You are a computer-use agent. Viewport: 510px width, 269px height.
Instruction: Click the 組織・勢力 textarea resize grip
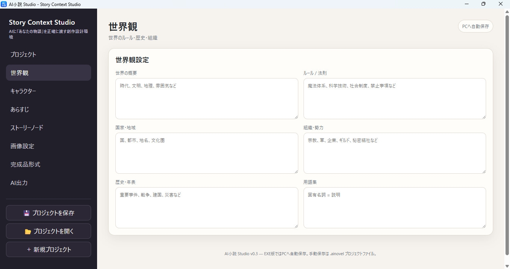click(x=484, y=171)
